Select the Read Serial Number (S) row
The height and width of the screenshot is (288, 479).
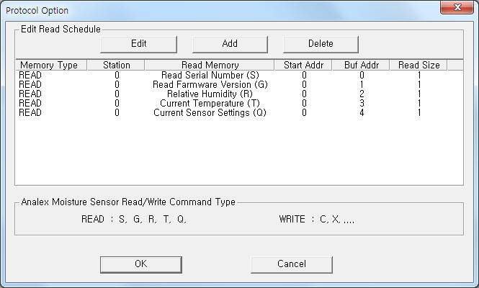pyautogui.click(x=239, y=75)
